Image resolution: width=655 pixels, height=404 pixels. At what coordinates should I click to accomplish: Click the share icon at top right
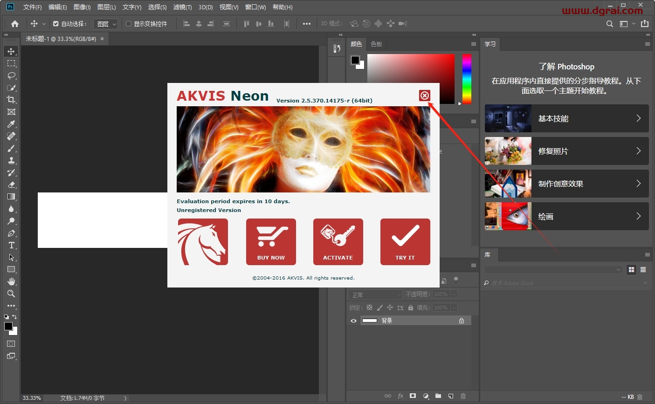(x=645, y=24)
